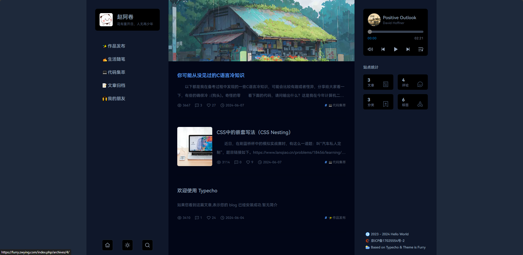Click the 评论 count statistics card
Viewport: 523px width, 255px height.
point(413,82)
